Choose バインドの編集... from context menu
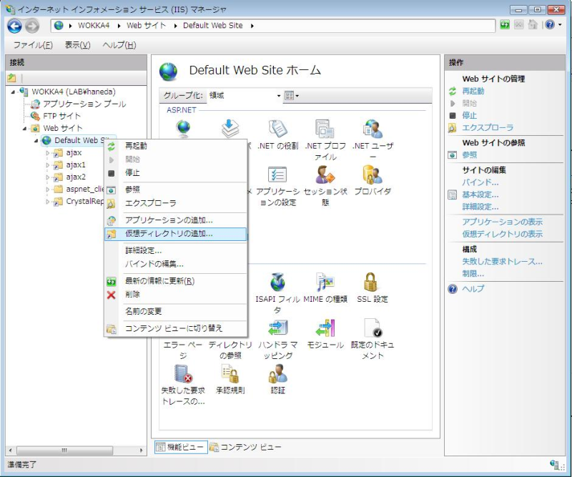 [x=175, y=264]
